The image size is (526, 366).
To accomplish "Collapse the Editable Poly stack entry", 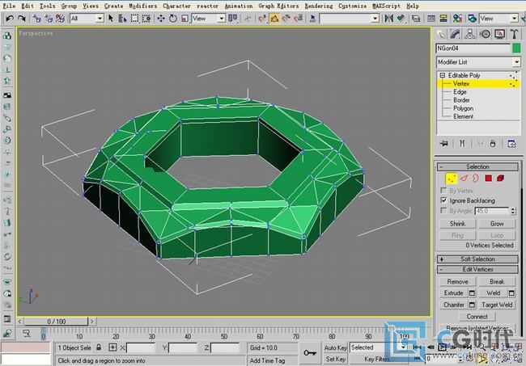I will 443,75.
